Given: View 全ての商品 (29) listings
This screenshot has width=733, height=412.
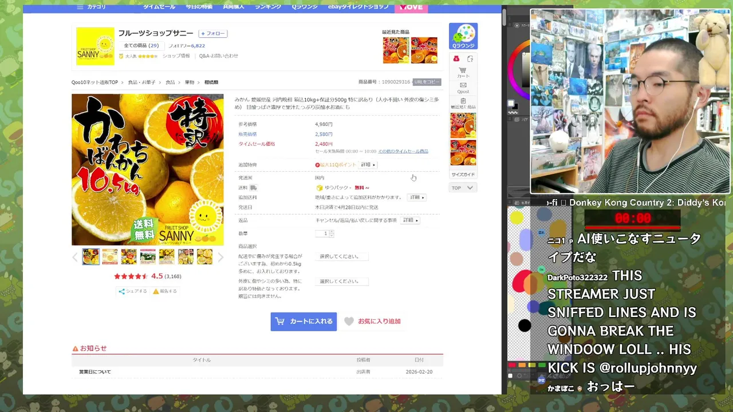Looking at the screenshot, I should click(x=141, y=46).
